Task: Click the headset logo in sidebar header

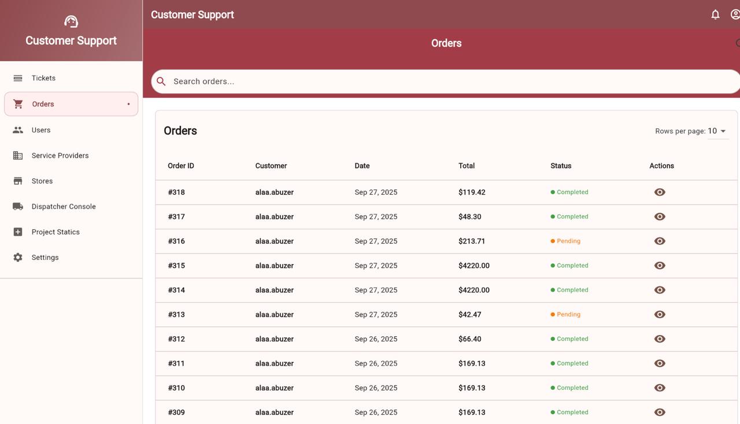Action: [x=71, y=22]
